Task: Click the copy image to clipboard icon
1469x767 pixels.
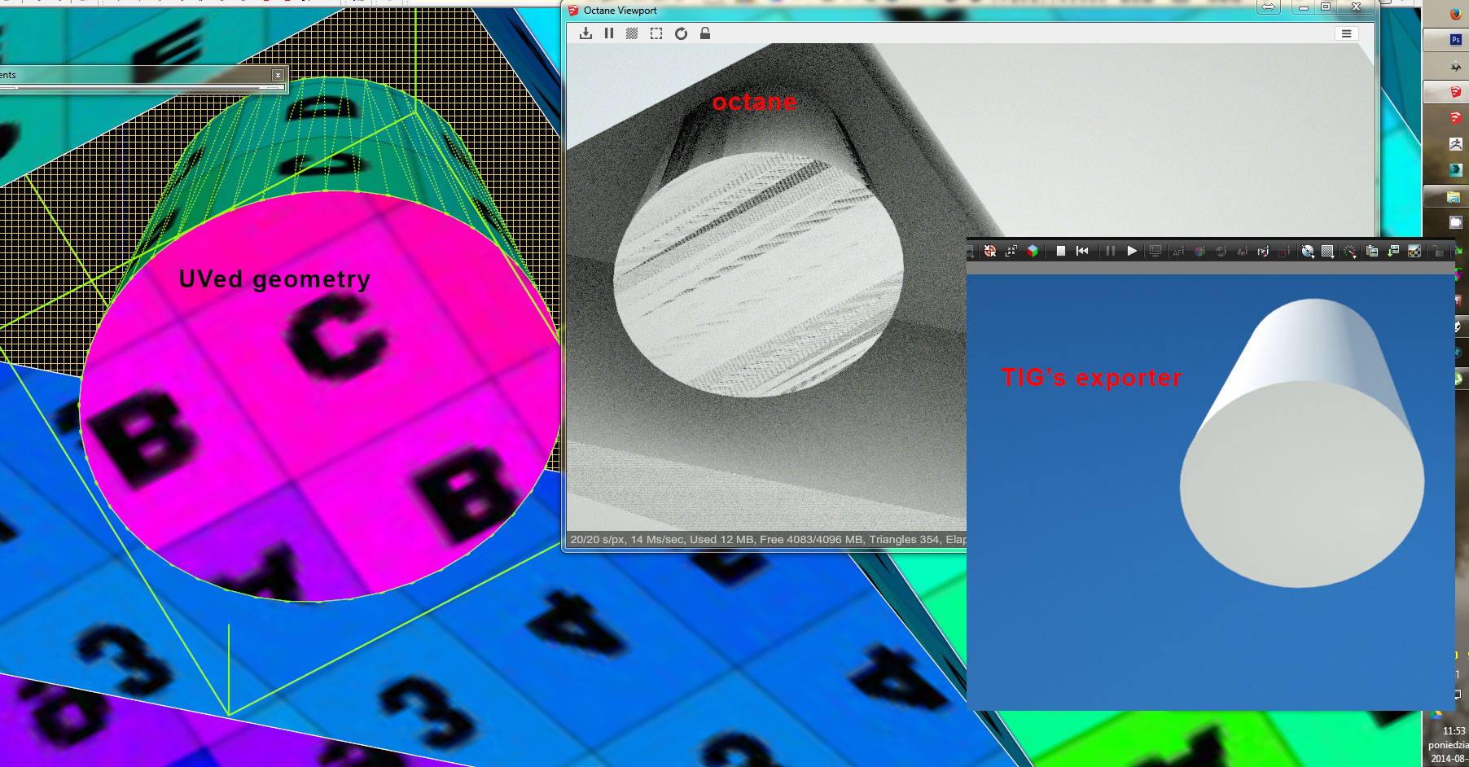Action: [1372, 251]
